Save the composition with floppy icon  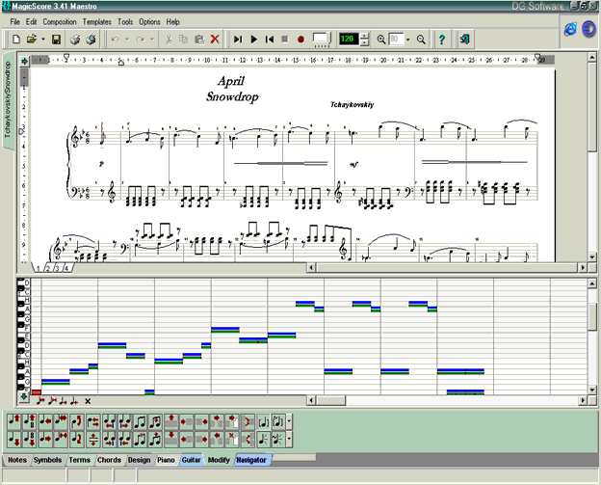[56, 40]
